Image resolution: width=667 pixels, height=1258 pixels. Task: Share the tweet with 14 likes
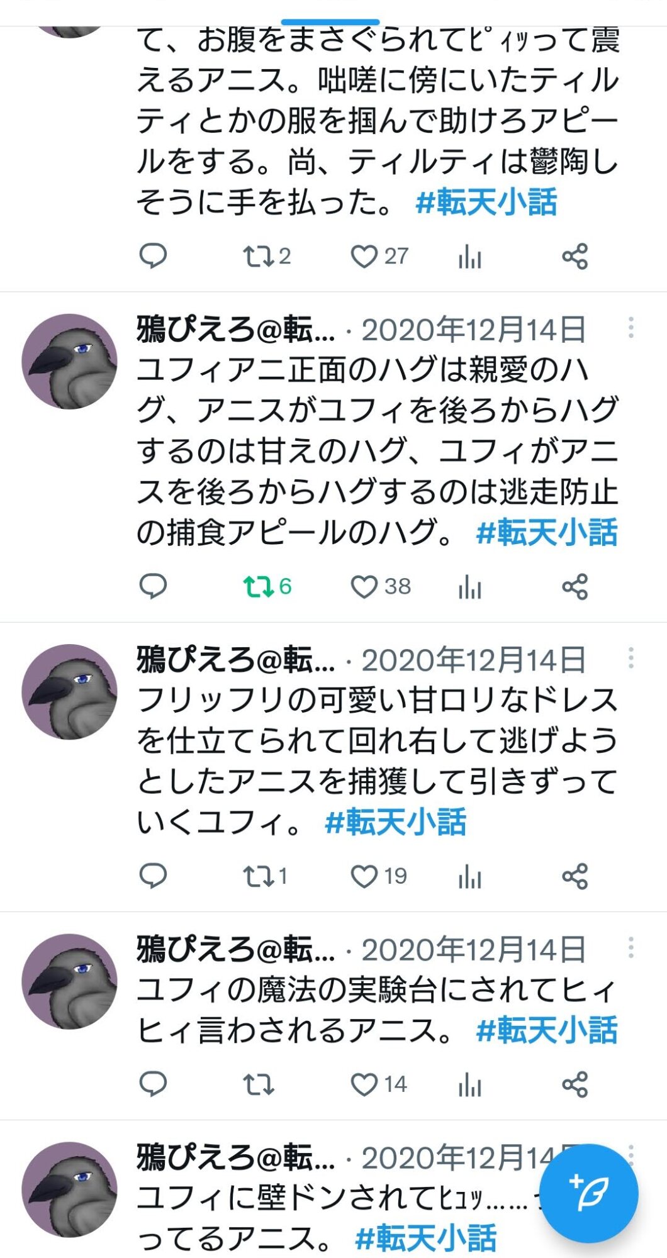point(575,1084)
